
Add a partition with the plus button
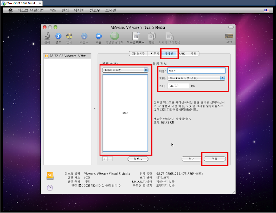[x=105, y=159]
